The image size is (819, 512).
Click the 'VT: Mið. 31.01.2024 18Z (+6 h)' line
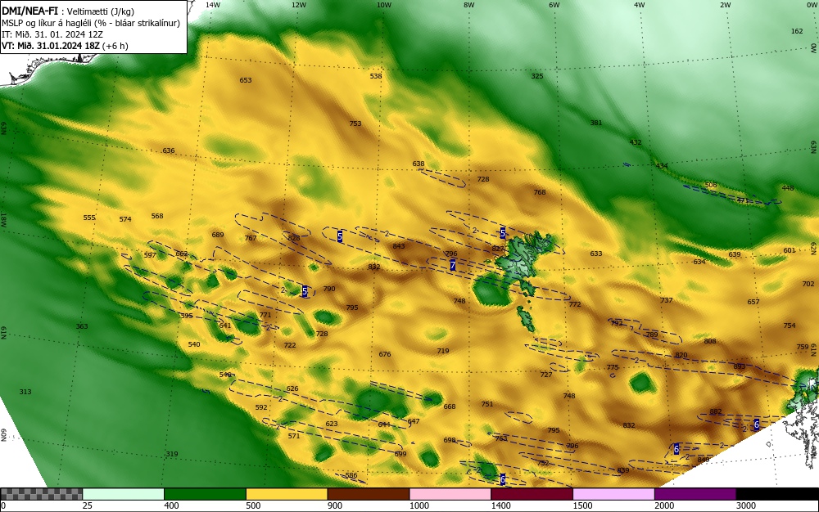coord(65,46)
